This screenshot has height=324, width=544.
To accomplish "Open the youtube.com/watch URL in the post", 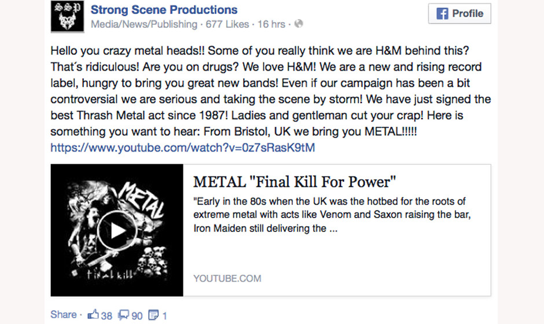I will click(x=183, y=148).
